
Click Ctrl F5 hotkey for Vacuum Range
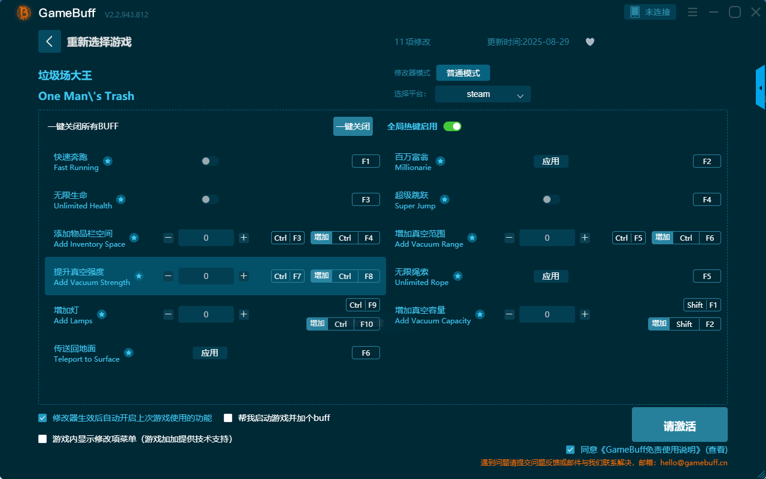pyautogui.click(x=629, y=238)
